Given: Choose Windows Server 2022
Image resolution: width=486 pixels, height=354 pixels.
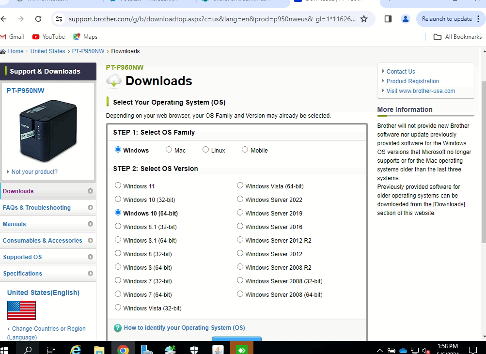Looking at the screenshot, I should pyautogui.click(x=240, y=199).
